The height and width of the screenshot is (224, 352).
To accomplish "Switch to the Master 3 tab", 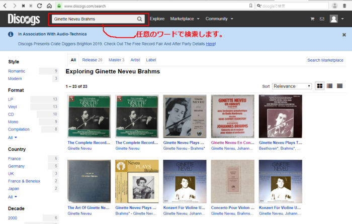I will pos(116,60).
